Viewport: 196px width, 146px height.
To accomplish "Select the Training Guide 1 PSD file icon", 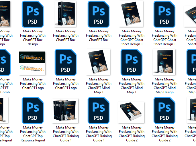I will pyautogui.click(x=99, y=110).
